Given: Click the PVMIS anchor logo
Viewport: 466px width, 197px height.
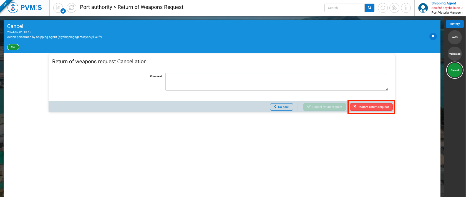Looking at the screenshot, I should [x=13, y=8].
